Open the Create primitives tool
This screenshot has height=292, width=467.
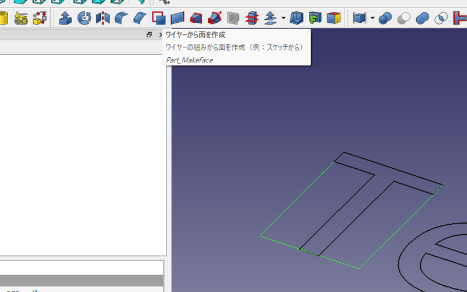21,18
